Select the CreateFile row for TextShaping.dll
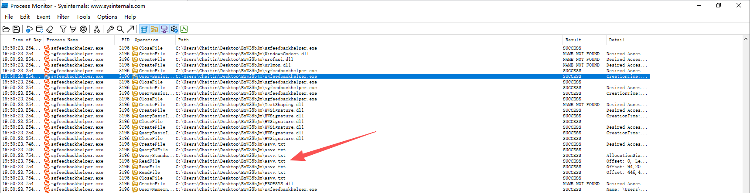 coord(325,105)
